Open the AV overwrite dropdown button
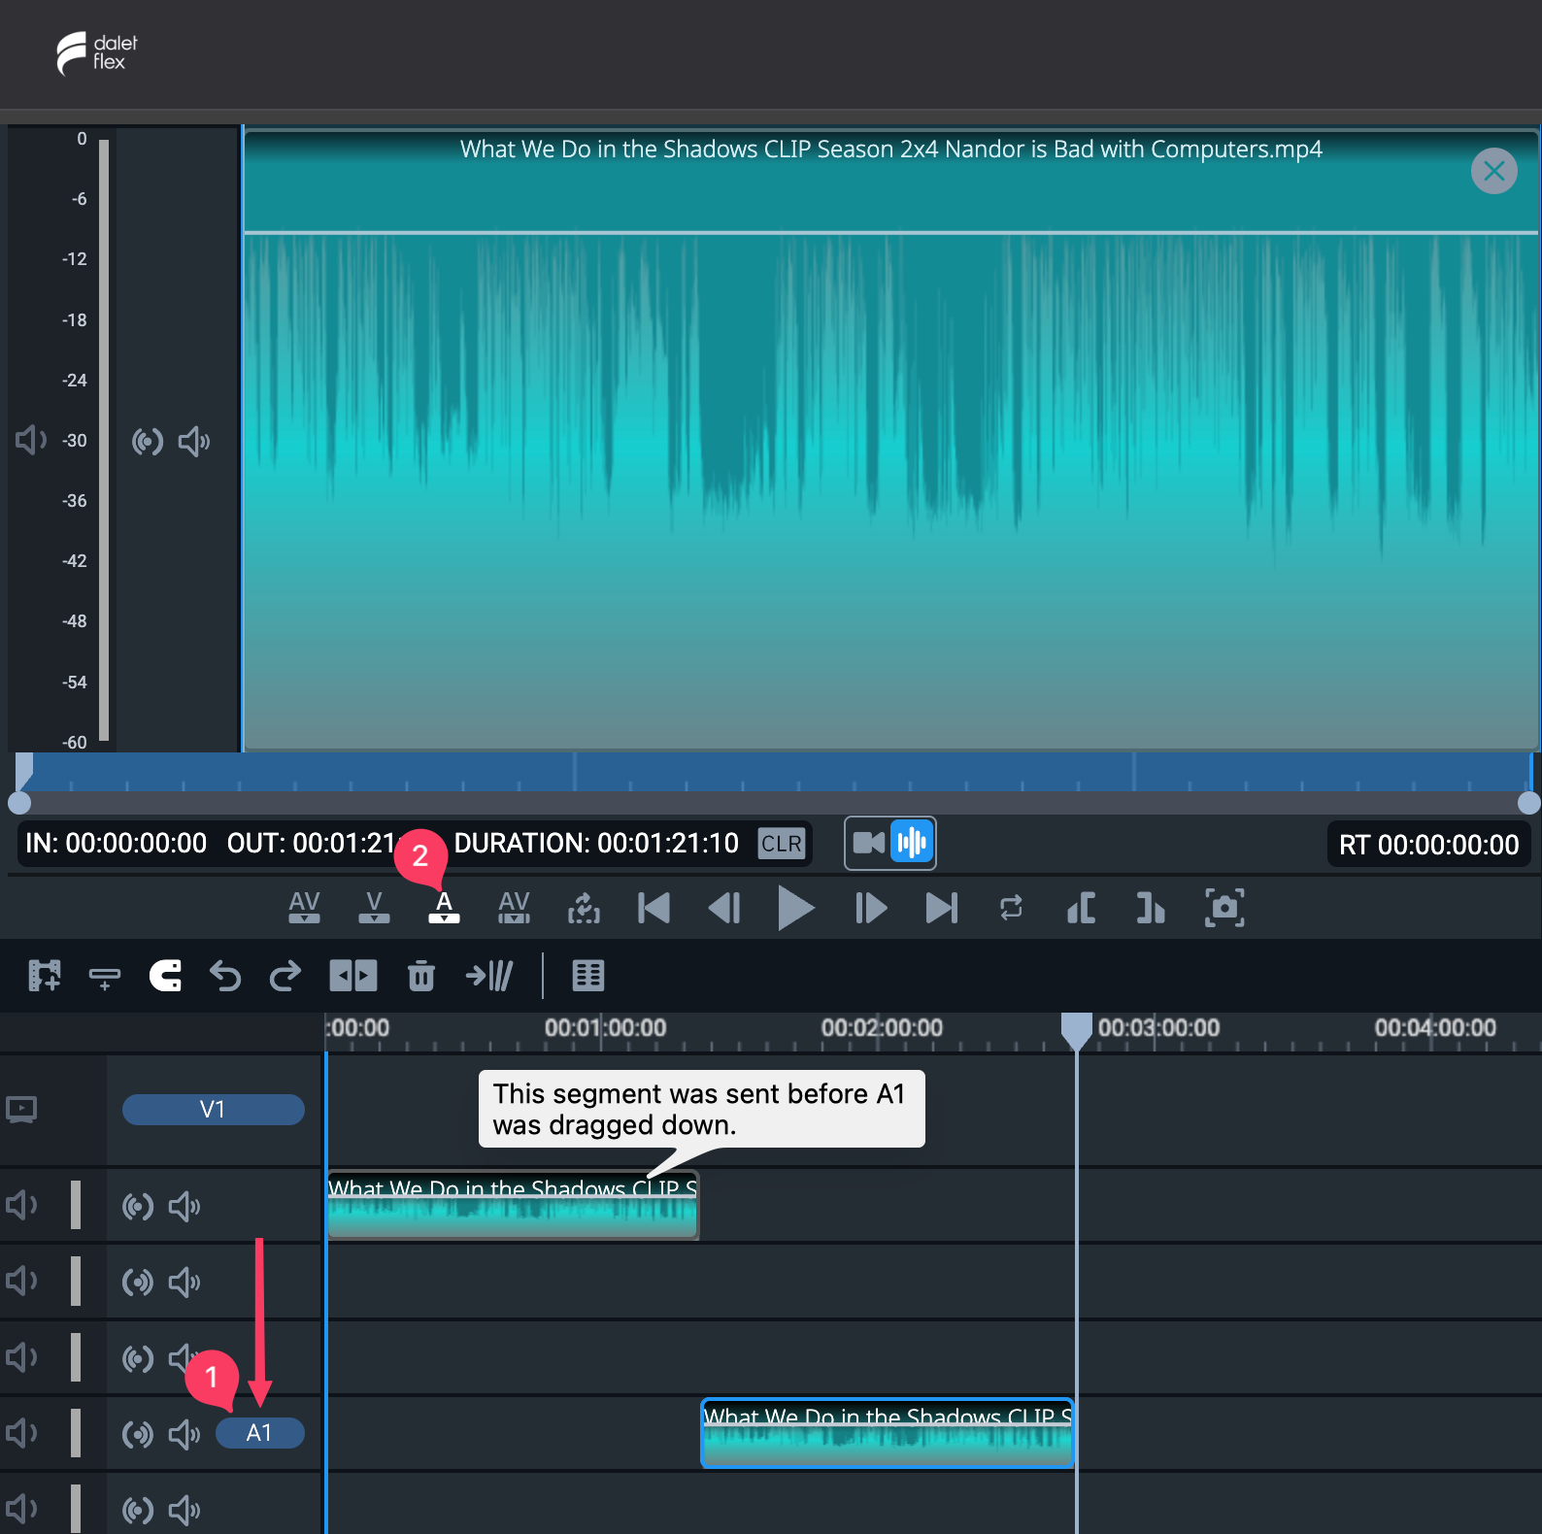 tap(514, 908)
